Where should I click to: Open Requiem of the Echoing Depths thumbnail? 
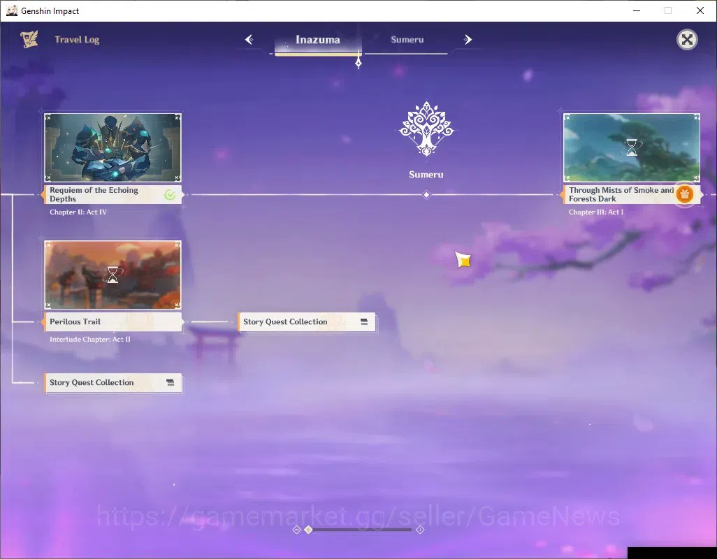tap(113, 147)
